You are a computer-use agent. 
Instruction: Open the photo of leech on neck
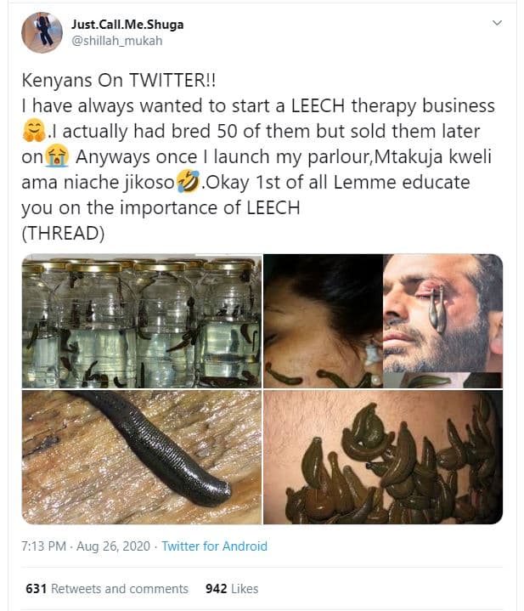point(322,320)
